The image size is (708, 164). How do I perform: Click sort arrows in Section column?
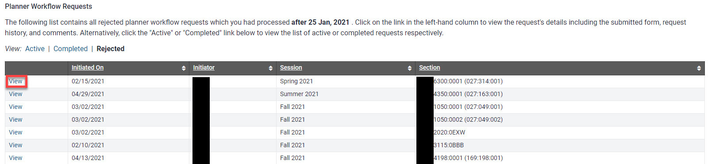click(699, 68)
